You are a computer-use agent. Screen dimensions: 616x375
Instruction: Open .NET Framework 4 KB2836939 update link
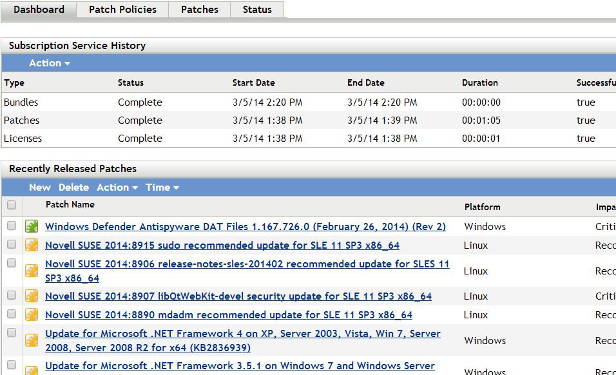click(x=243, y=340)
